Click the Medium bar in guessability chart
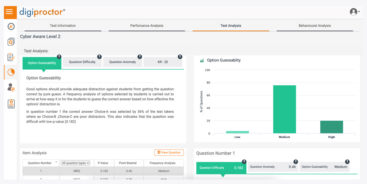Image resolution: width=367 pixels, height=184 pixels. tap(284, 109)
